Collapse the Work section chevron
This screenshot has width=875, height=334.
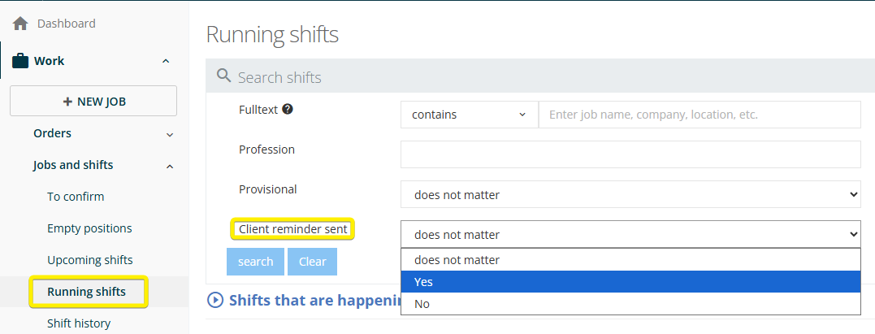click(x=166, y=61)
